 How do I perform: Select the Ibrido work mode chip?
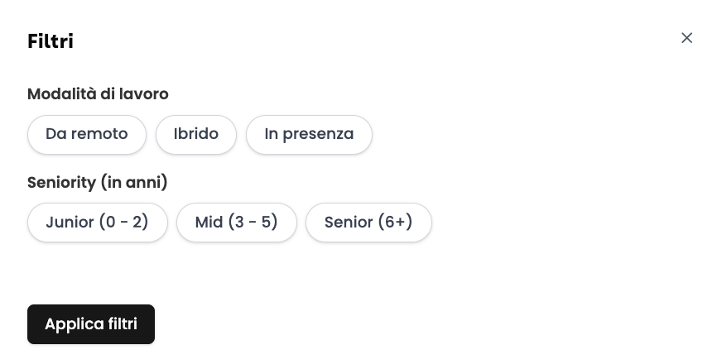point(196,134)
